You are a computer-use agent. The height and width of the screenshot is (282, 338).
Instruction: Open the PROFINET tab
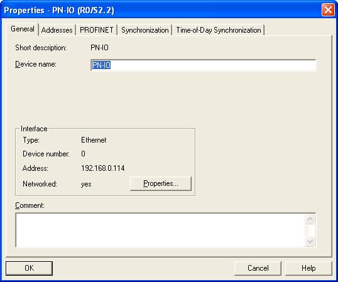tap(96, 30)
